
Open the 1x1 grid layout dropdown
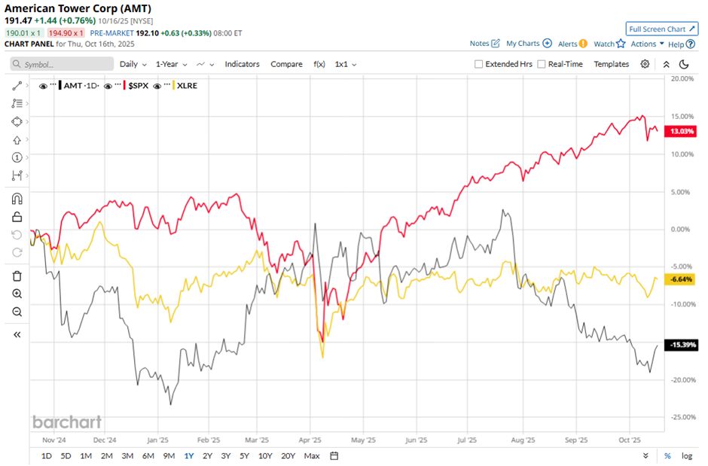coord(346,64)
